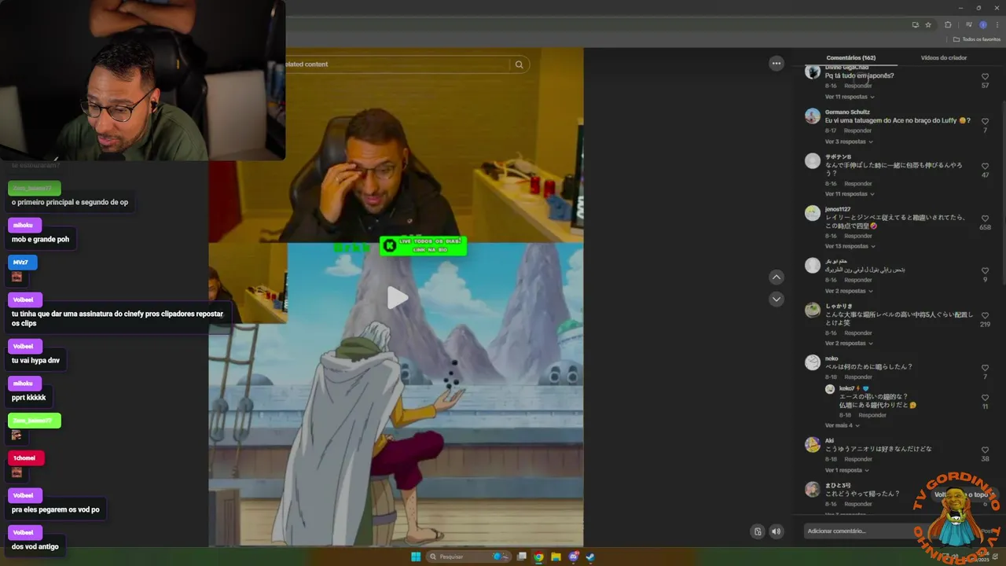Focus the related content search field
1006x566 pixels.
click(x=397, y=64)
